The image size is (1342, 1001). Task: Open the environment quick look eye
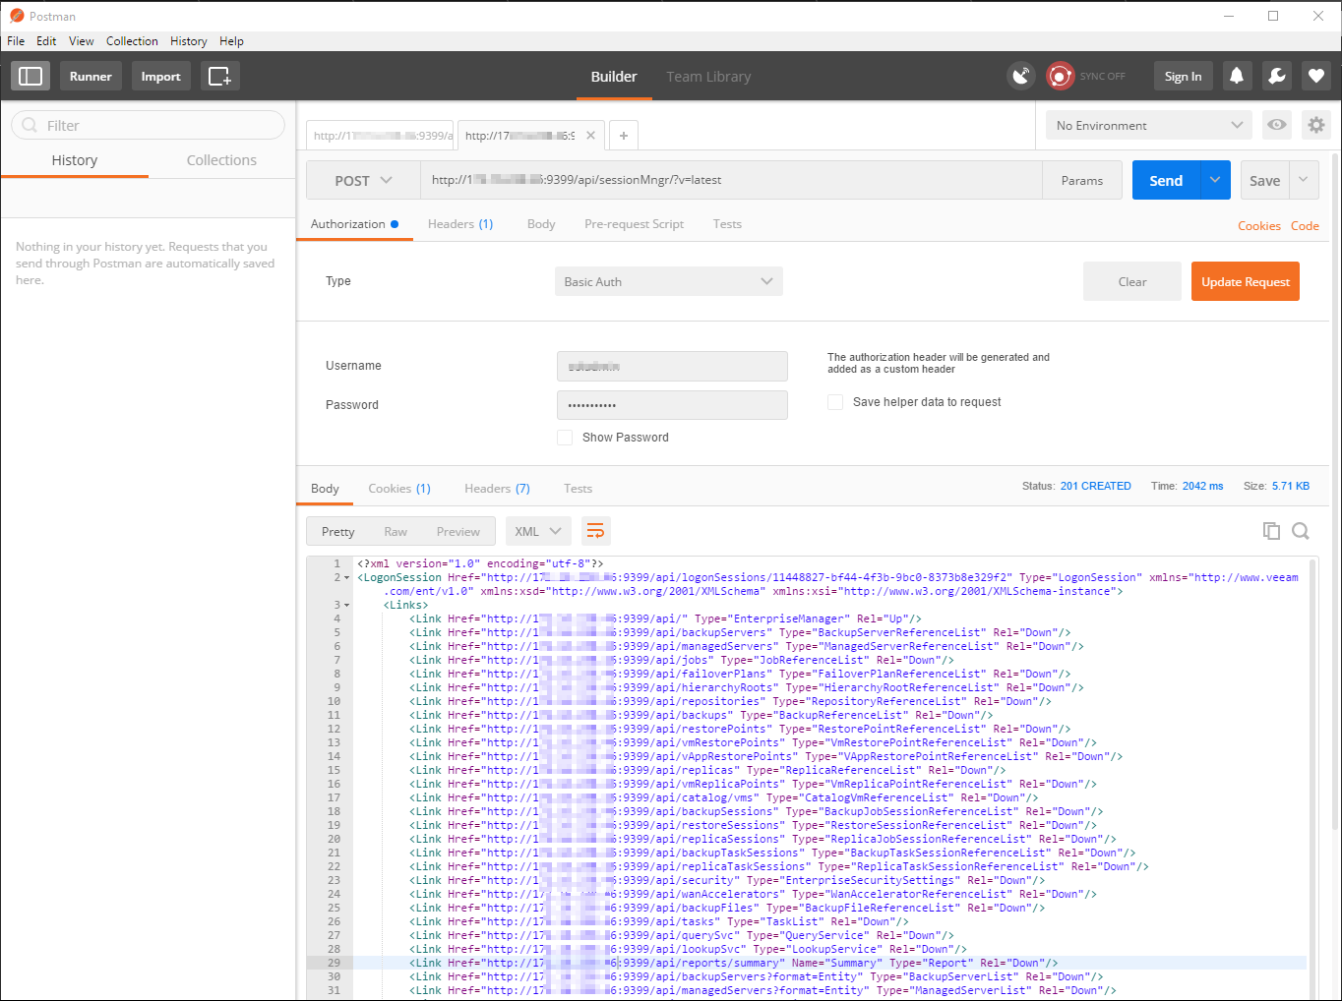point(1277,125)
